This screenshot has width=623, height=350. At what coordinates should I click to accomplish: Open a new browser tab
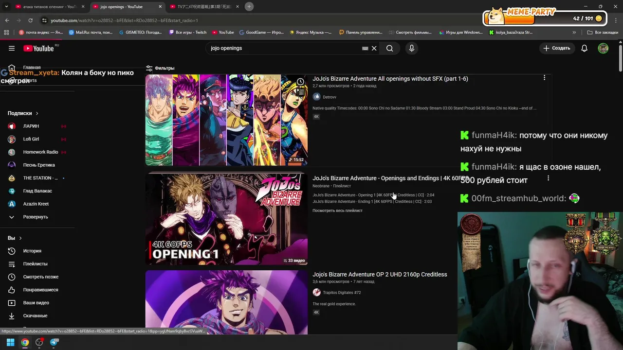pos(249,7)
